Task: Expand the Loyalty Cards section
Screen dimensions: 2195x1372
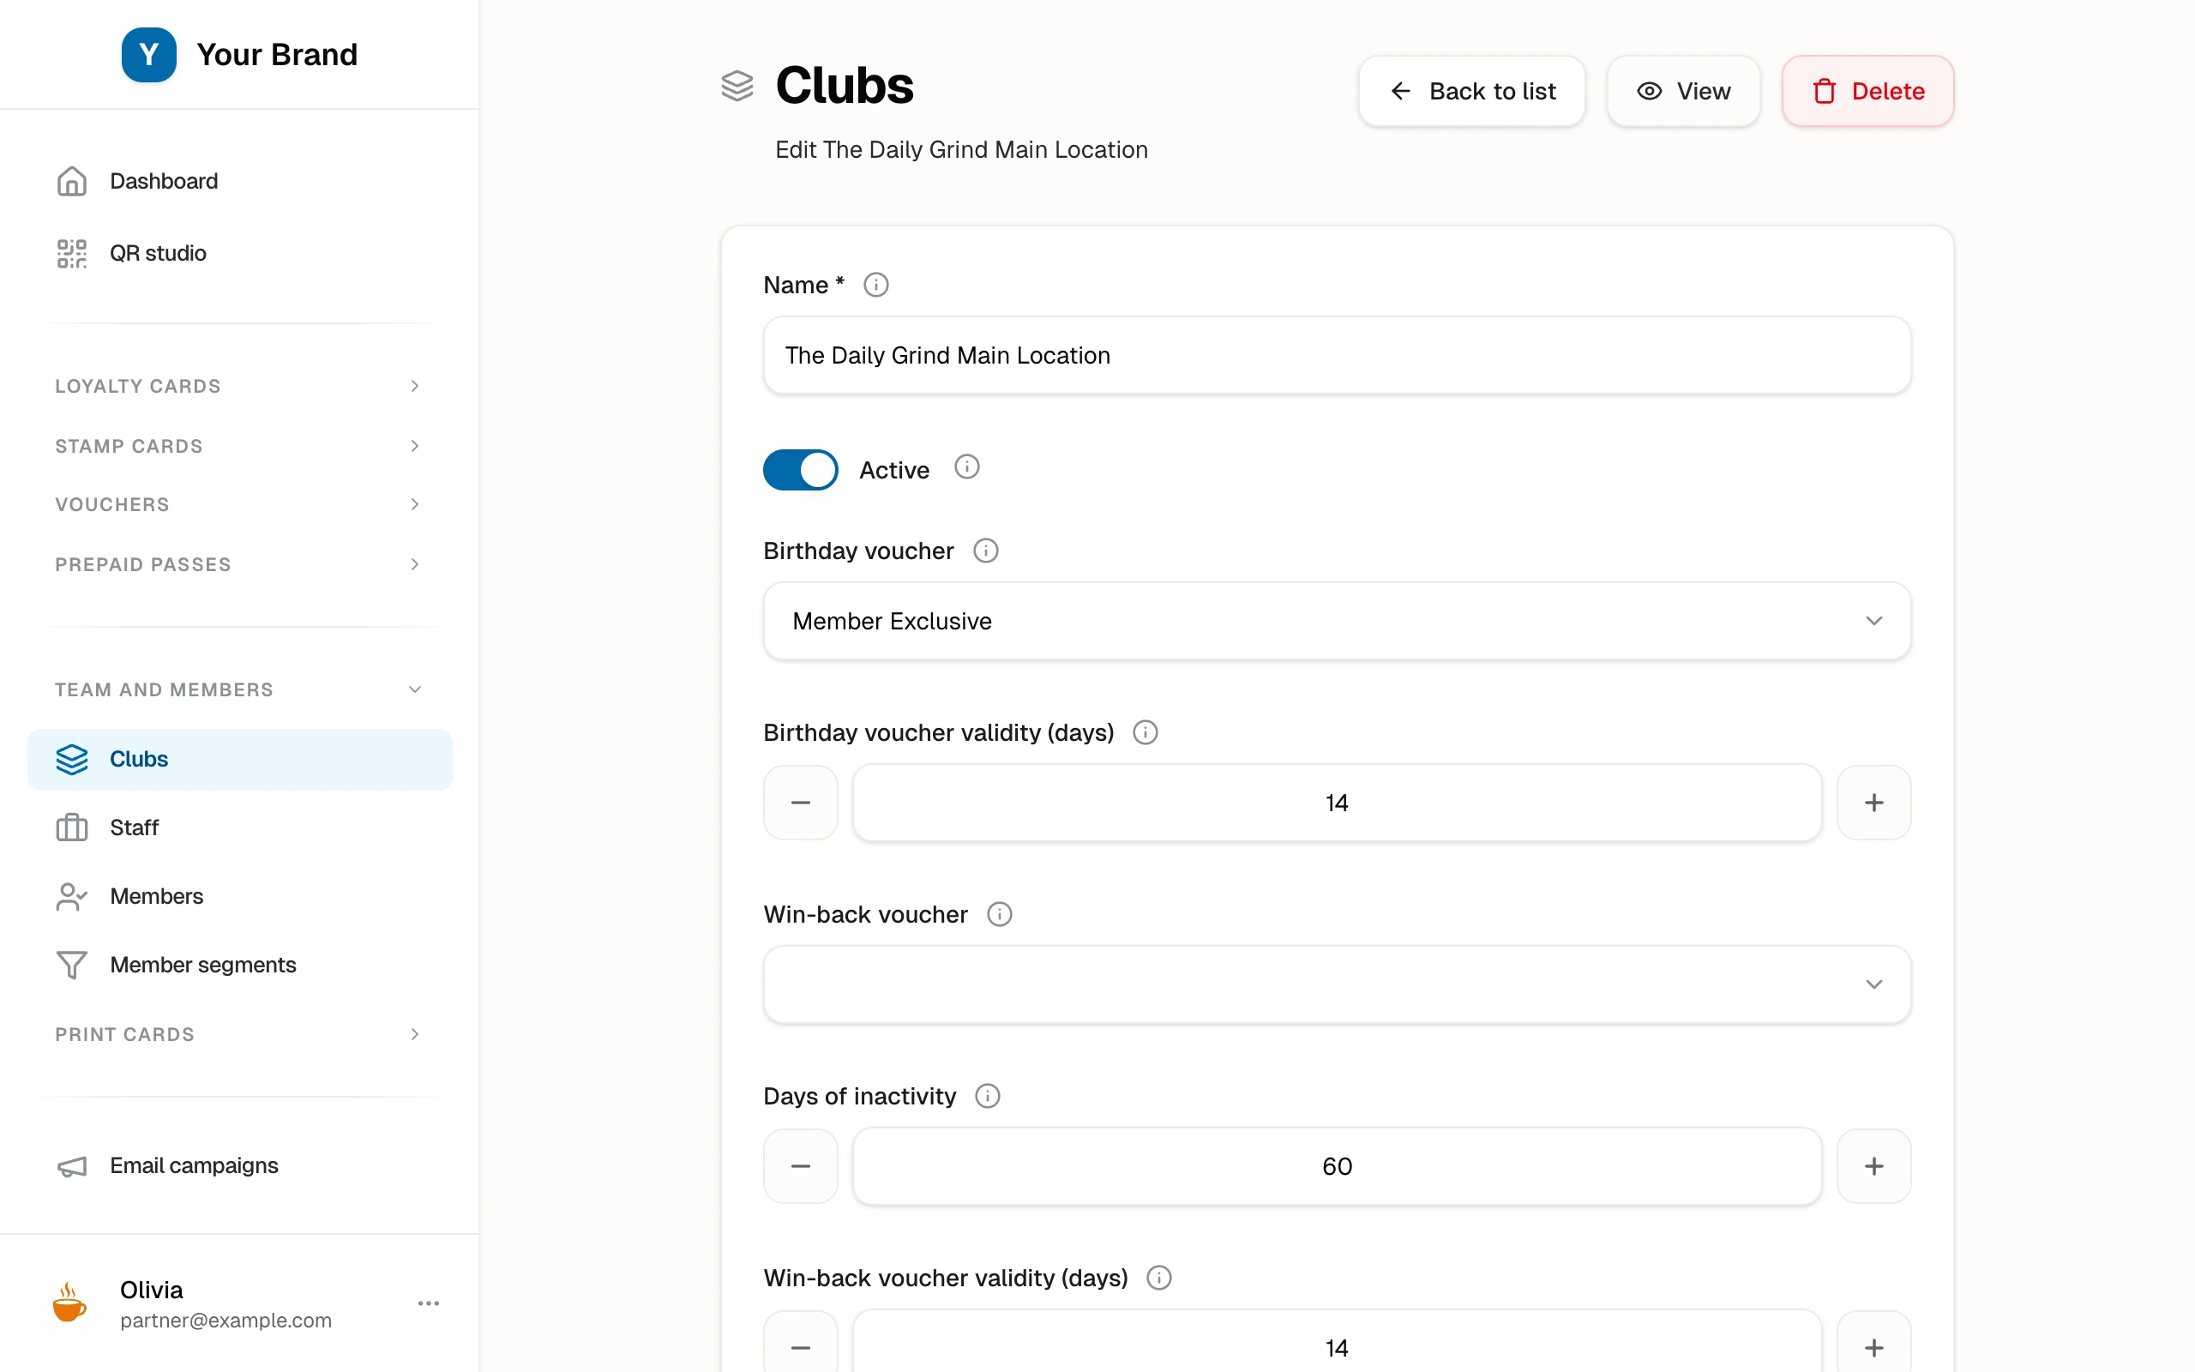Action: pyautogui.click(x=239, y=386)
